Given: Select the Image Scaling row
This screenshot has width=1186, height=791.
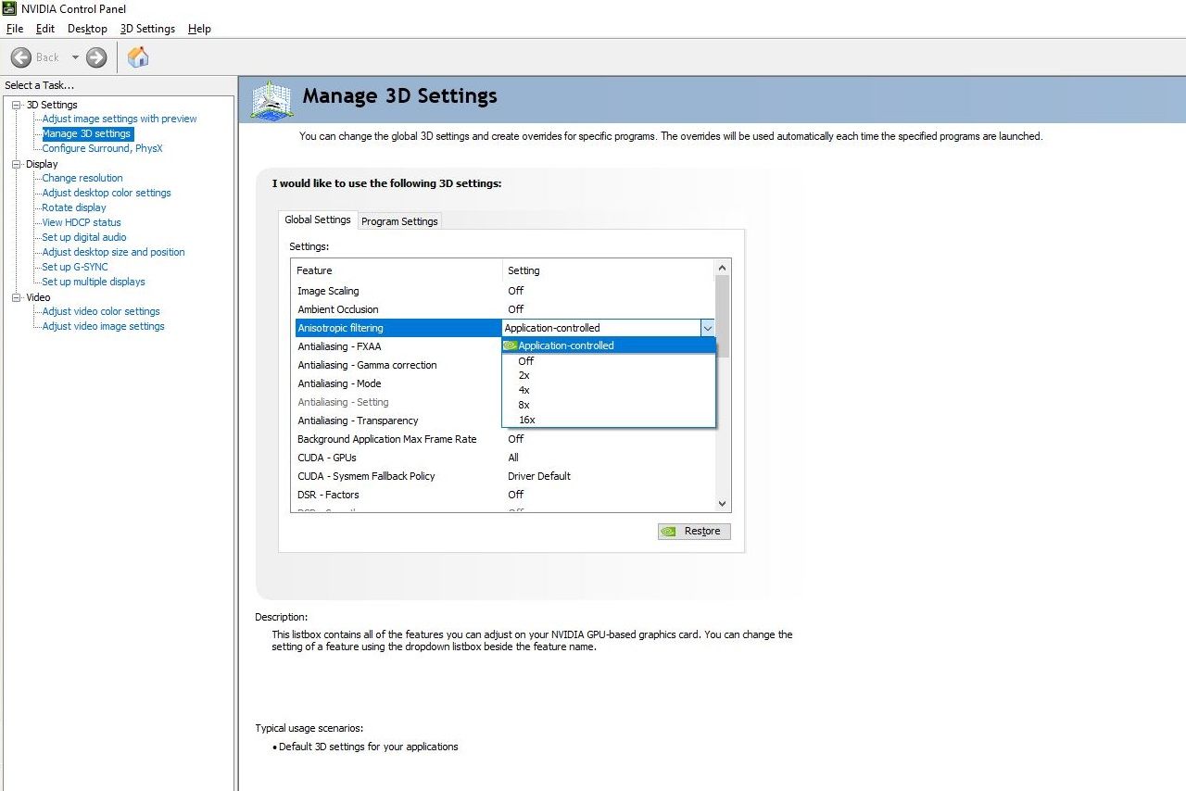Looking at the screenshot, I should (503, 291).
